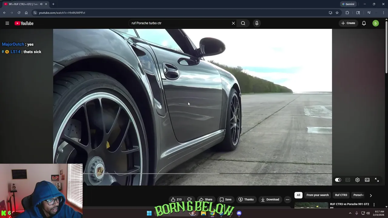
Task: Open suggested video thumbnail
Action: point(311,205)
